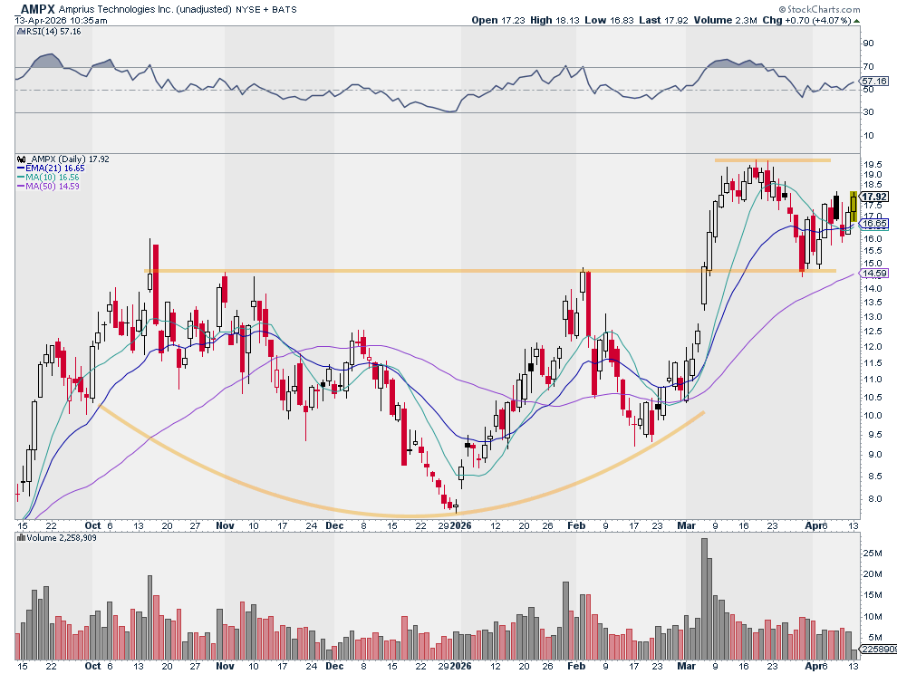This screenshot has height=674, width=897.
Task: Click the green up-arrow change indicator
Action: 856,21
